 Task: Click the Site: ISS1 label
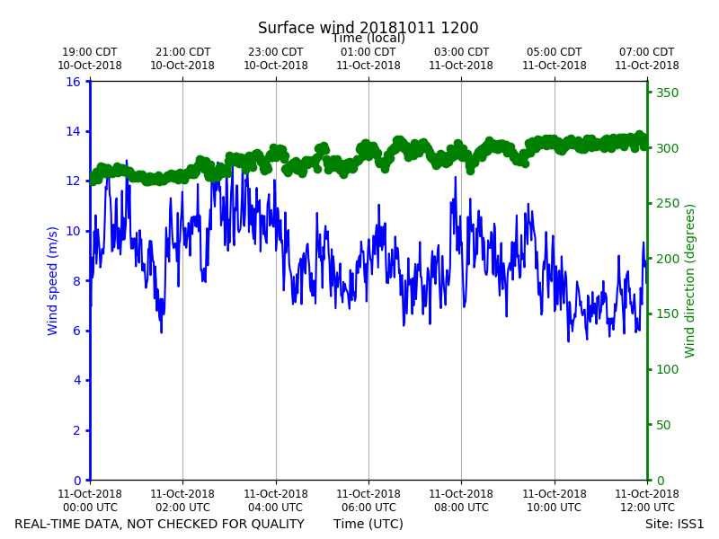pos(674,524)
